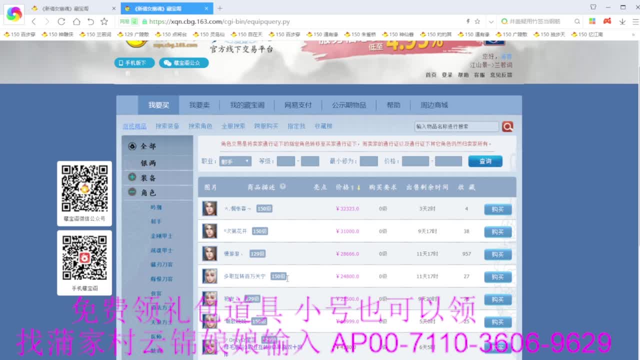Click 购买 on the first listing
Image resolution: width=640 pixels, height=360 pixels.
(x=497, y=209)
